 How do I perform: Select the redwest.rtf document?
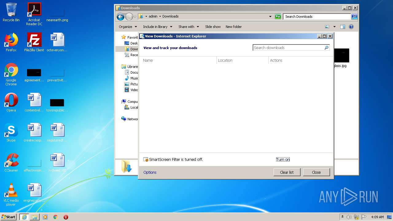pyautogui.click(x=57, y=163)
